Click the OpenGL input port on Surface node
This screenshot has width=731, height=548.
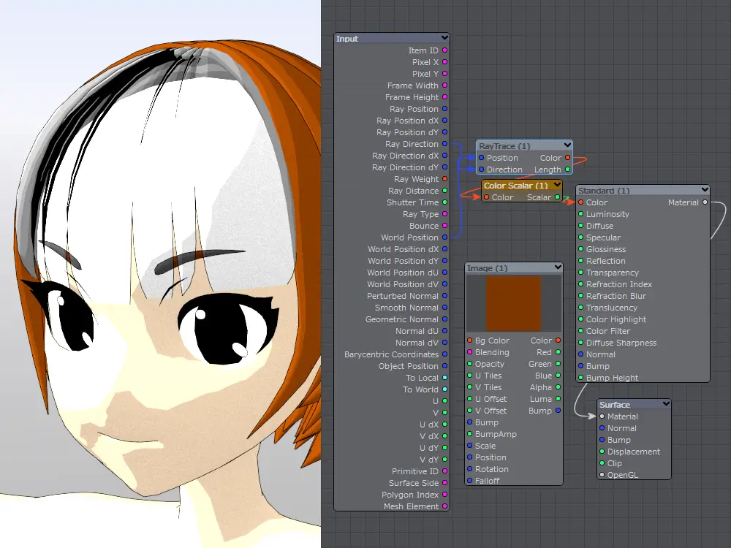602,475
